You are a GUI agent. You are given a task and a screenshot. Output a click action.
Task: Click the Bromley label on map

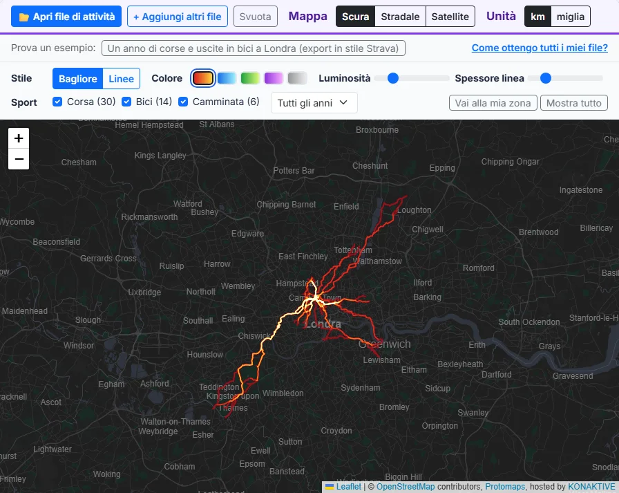[x=394, y=407]
